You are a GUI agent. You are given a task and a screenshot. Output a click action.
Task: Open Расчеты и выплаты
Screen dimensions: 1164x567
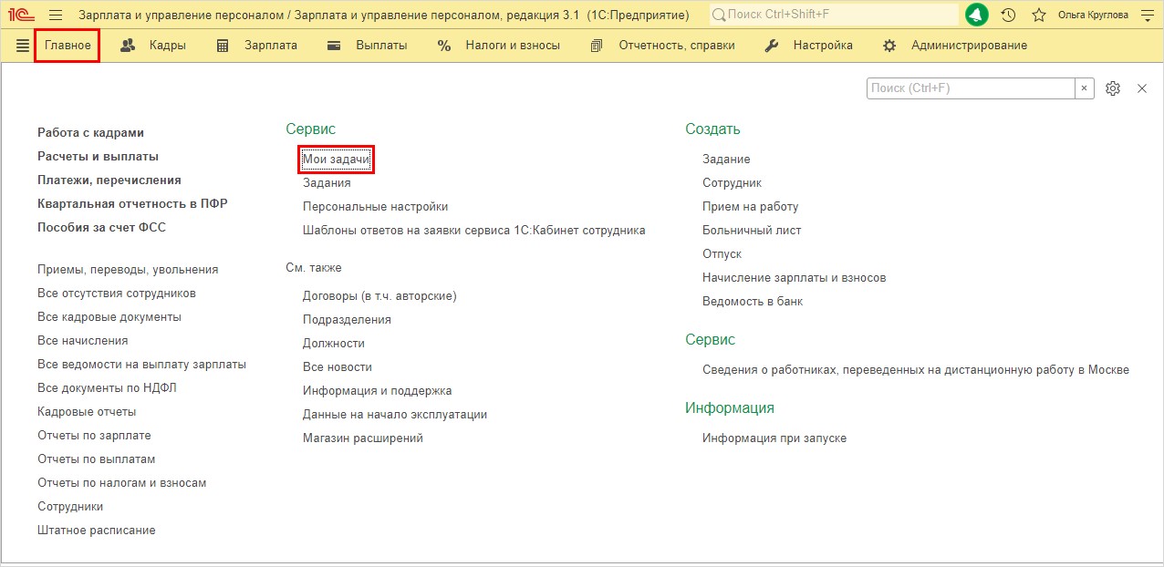[98, 157]
